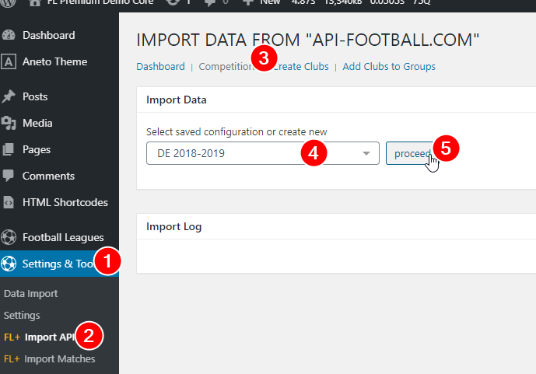
Task: Follow the Dashboard breadcrumb link
Action: pyautogui.click(x=161, y=66)
